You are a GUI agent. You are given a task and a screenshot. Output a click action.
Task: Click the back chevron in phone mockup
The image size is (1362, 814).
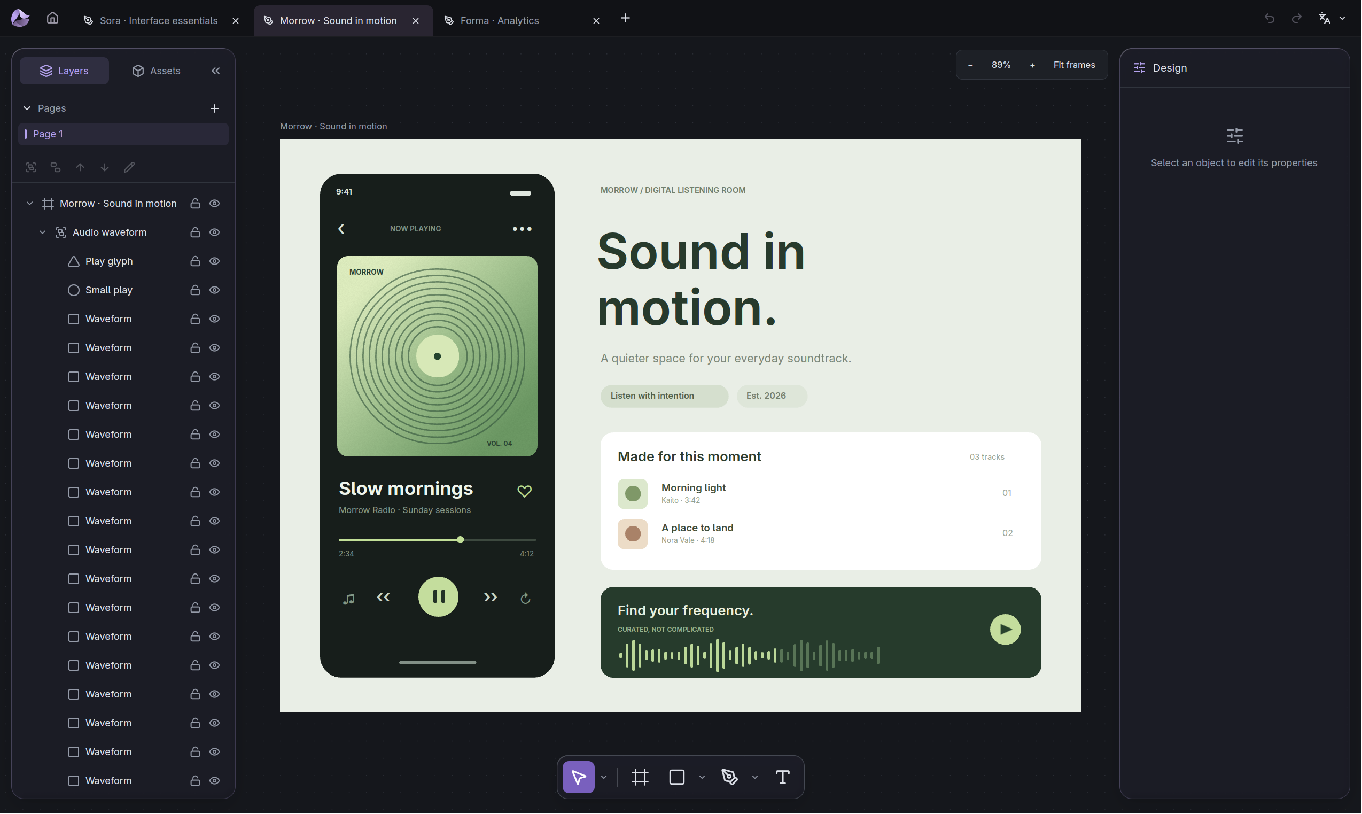coord(341,229)
